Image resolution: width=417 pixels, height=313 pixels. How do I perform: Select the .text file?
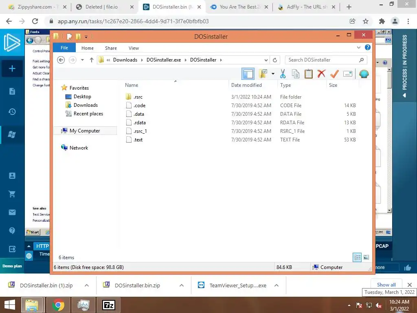pyautogui.click(x=138, y=139)
